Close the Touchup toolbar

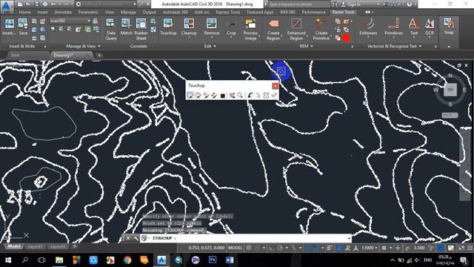275,86
